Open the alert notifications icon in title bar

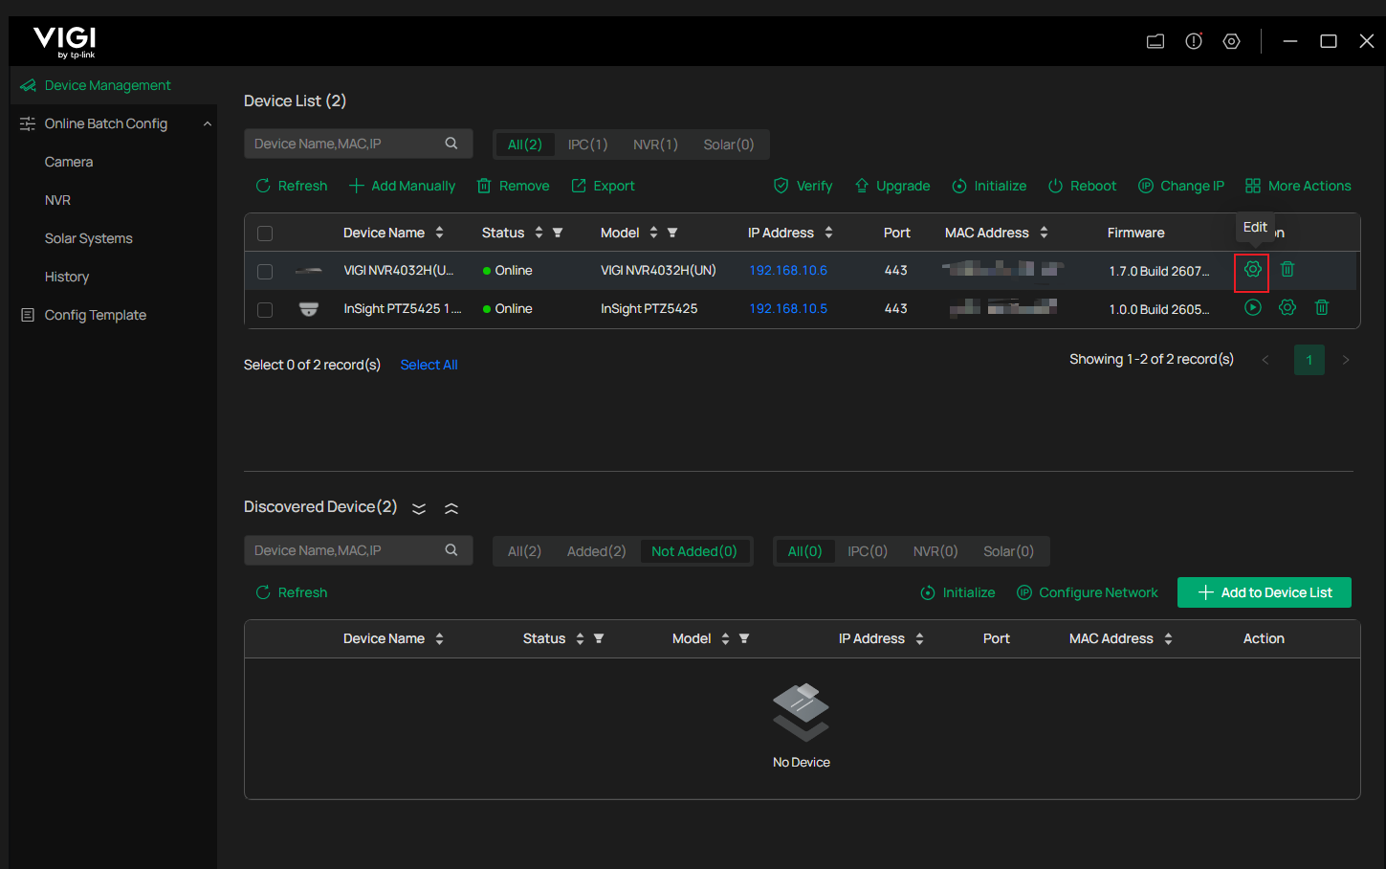coord(1194,41)
